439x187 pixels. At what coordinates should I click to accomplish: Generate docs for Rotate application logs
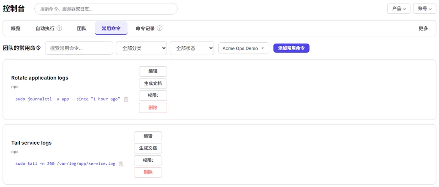click(153, 83)
